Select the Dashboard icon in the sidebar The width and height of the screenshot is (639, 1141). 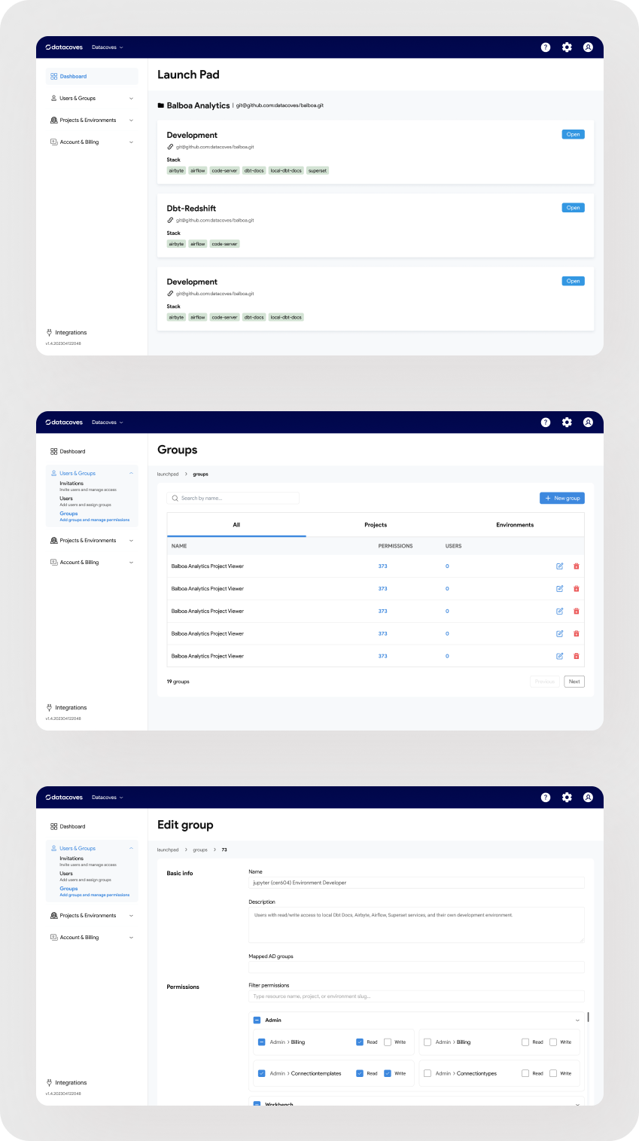(x=52, y=76)
